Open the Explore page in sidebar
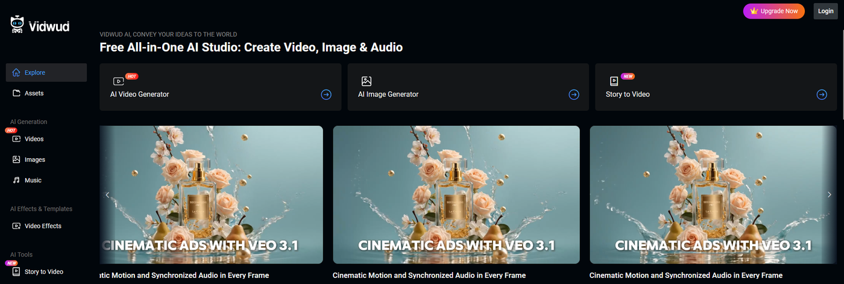Viewport: 844px width, 284px height. pyautogui.click(x=46, y=73)
